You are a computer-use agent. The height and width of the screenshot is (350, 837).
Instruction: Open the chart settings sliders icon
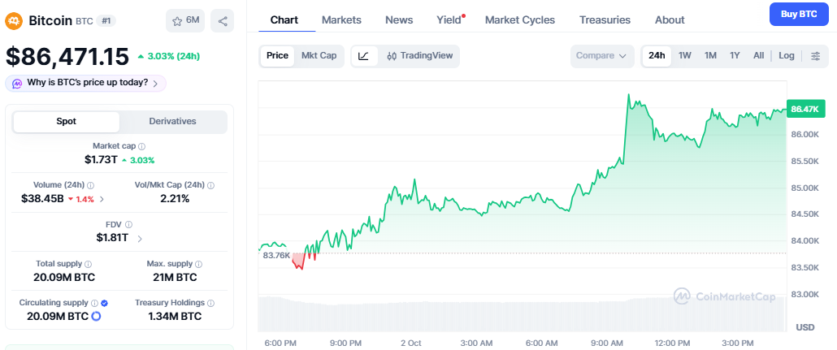point(815,55)
